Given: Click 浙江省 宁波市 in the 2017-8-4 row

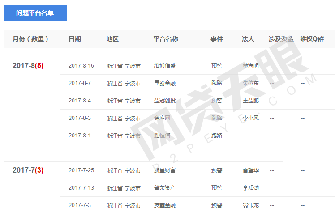Looking at the screenshot, I should pos(124,101).
